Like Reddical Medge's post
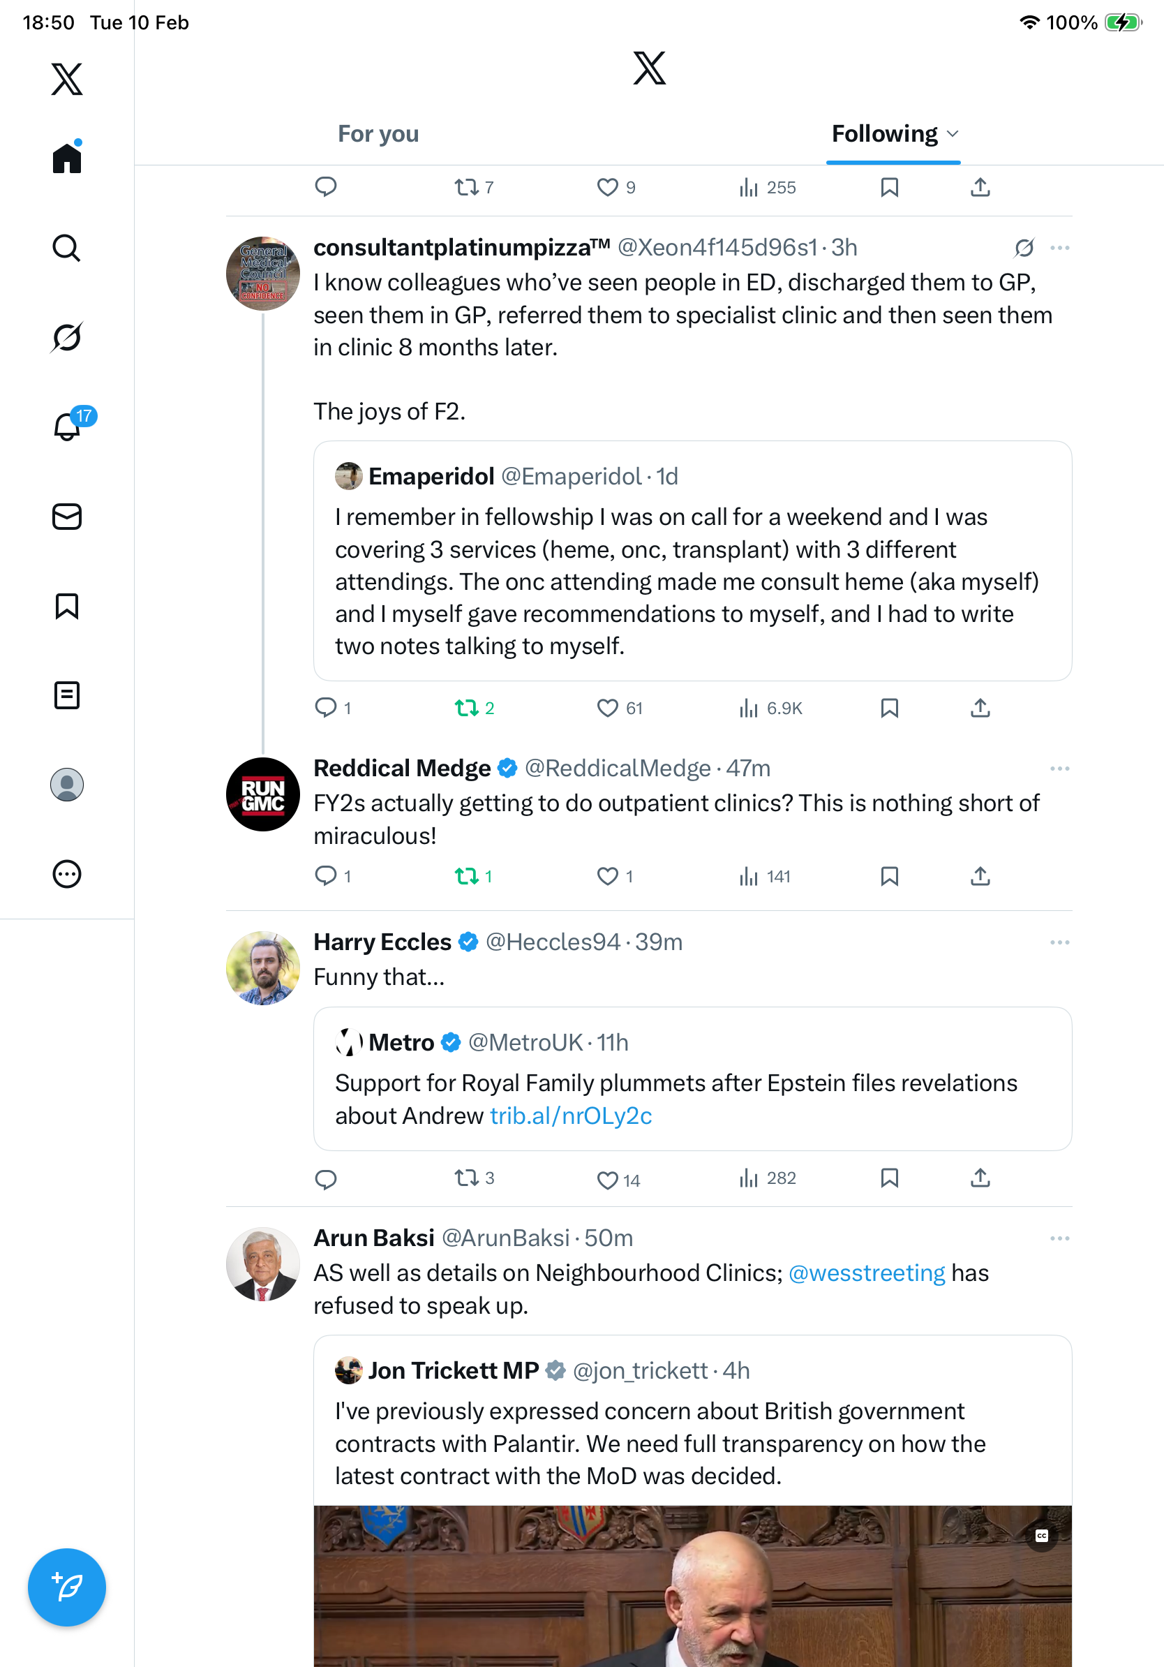Image resolution: width=1164 pixels, height=1667 pixels. [607, 876]
